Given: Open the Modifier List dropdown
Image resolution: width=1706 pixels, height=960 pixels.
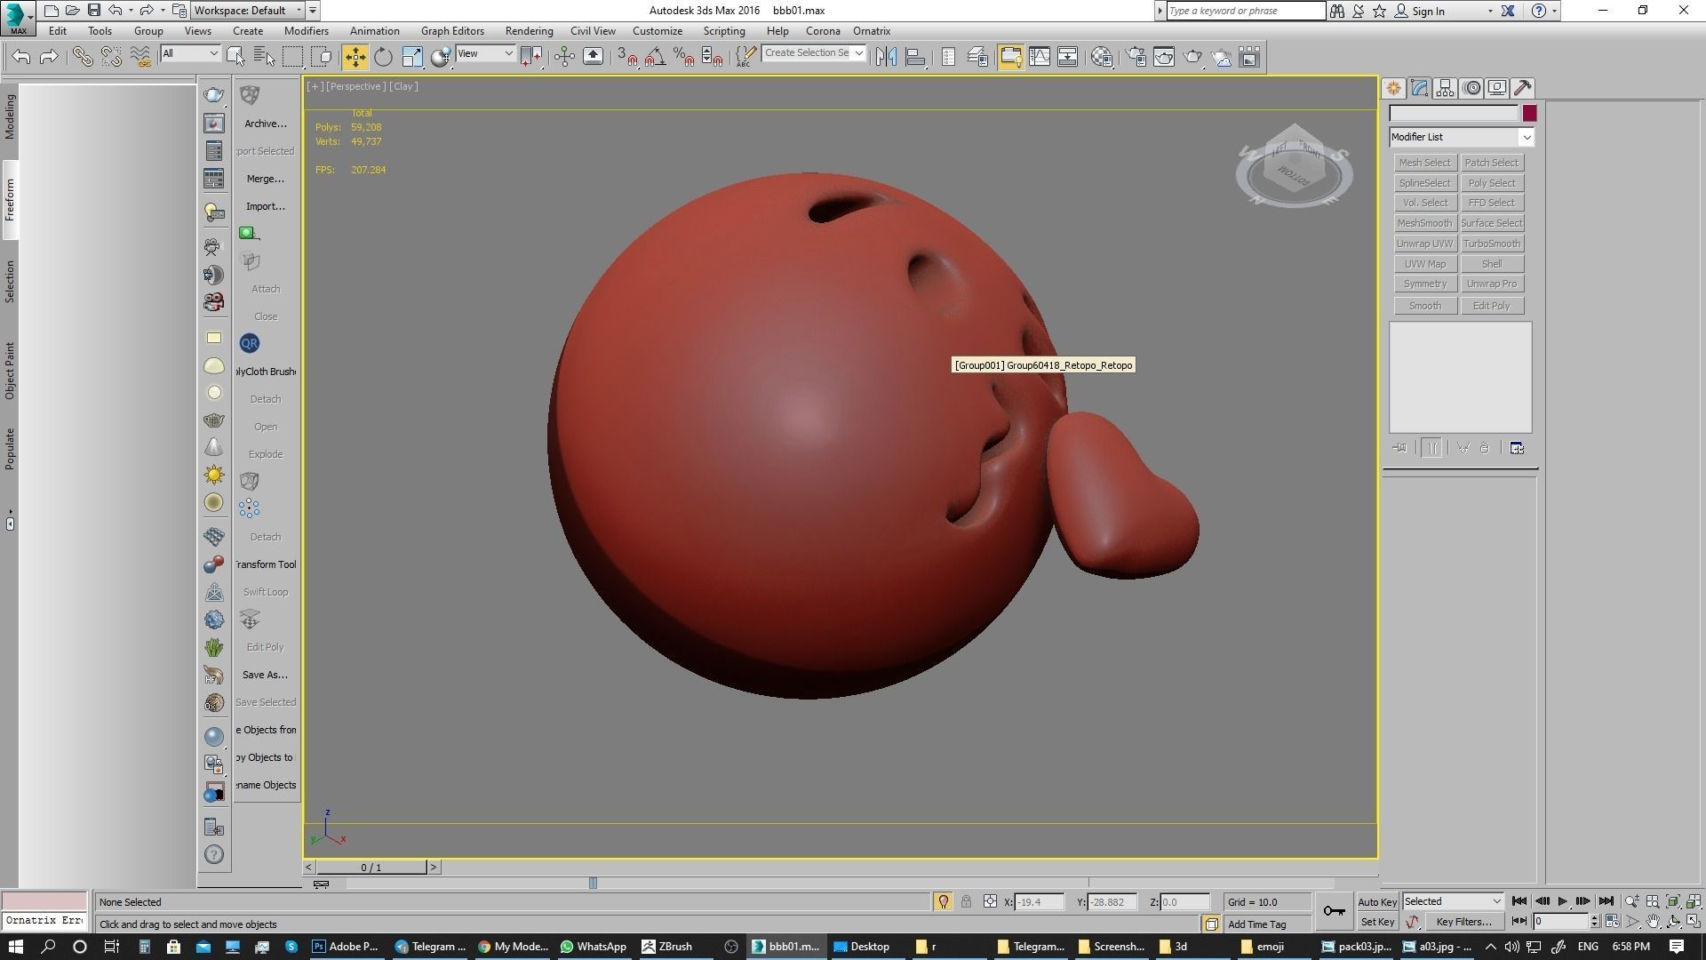Looking at the screenshot, I should pos(1462,137).
